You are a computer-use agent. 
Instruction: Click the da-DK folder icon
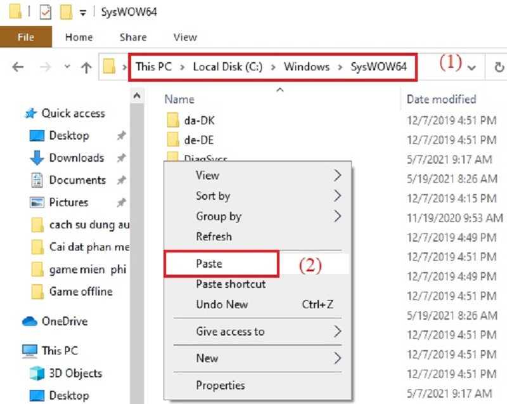click(x=173, y=121)
